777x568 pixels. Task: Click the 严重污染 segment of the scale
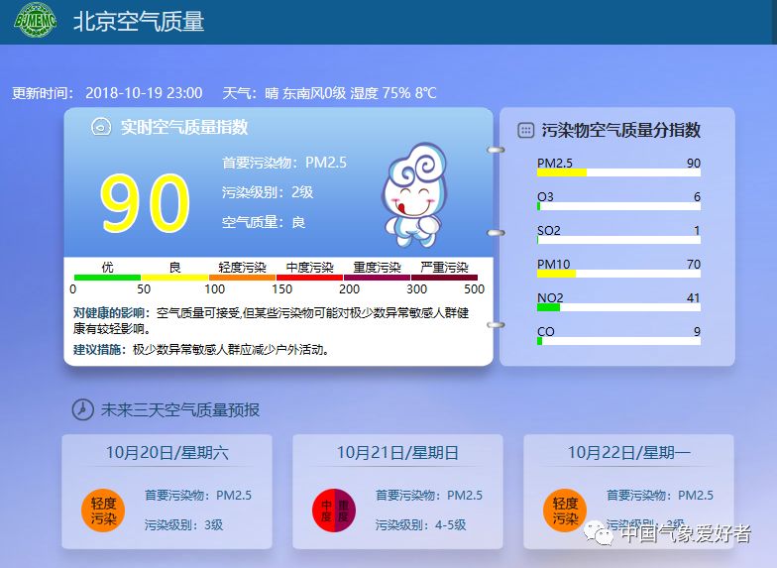444,278
